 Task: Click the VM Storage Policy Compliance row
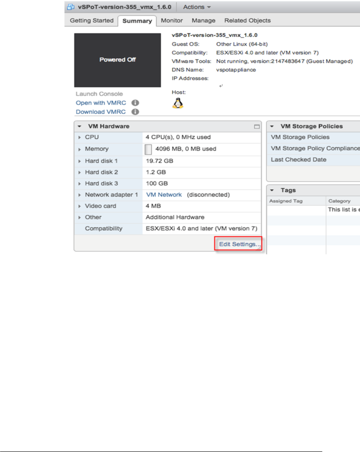pyautogui.click(x=314, y=148)
